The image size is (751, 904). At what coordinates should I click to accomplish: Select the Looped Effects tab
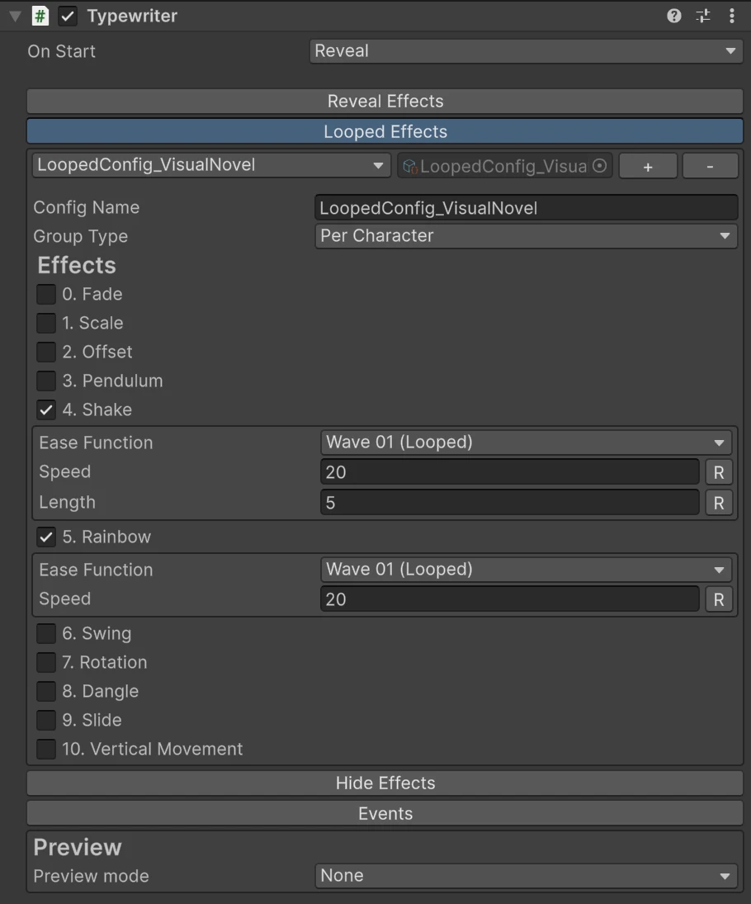(x=385, y=131)
